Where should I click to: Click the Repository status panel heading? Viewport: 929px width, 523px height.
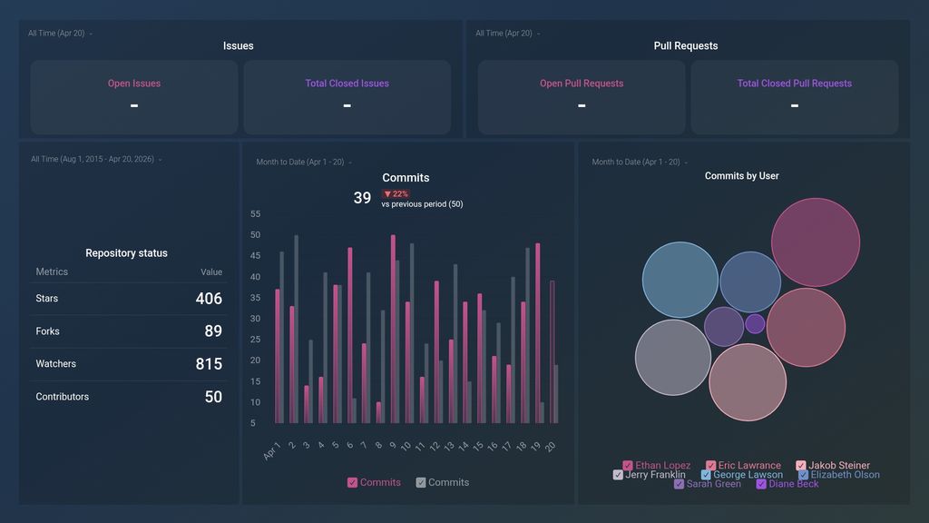click(x=129, y=252)
